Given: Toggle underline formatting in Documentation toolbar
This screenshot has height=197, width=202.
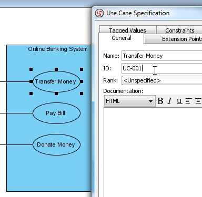Looking at the screenshot, I should [x=179, y=101].
